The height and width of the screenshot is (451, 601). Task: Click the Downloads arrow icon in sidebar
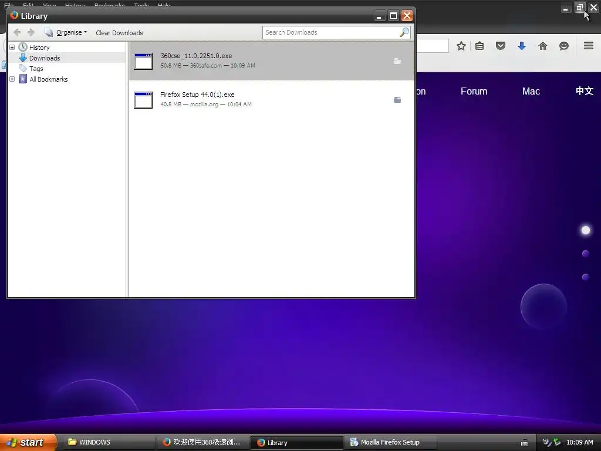coord(23,58)
